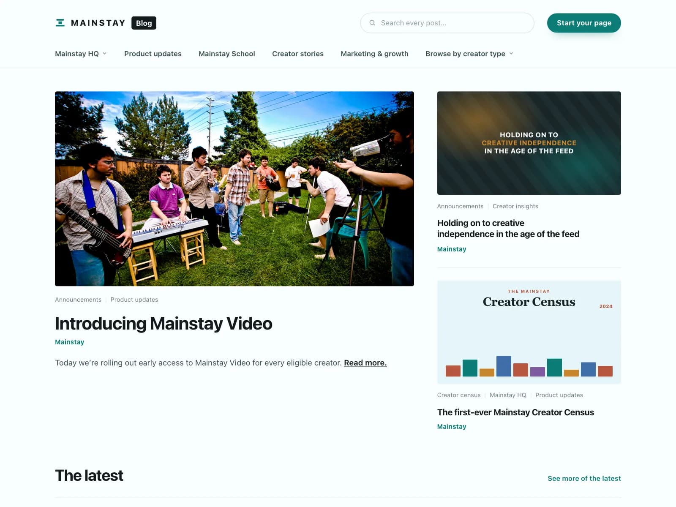The image size is (676, 507).
Task: Open the band video shoot featured image
Action: [234, 189]
